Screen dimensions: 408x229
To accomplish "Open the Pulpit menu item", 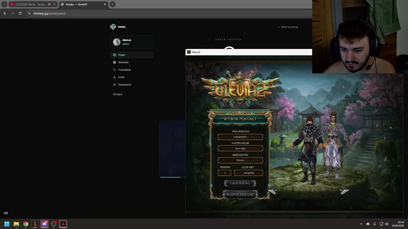I will (x=132, y=55).
